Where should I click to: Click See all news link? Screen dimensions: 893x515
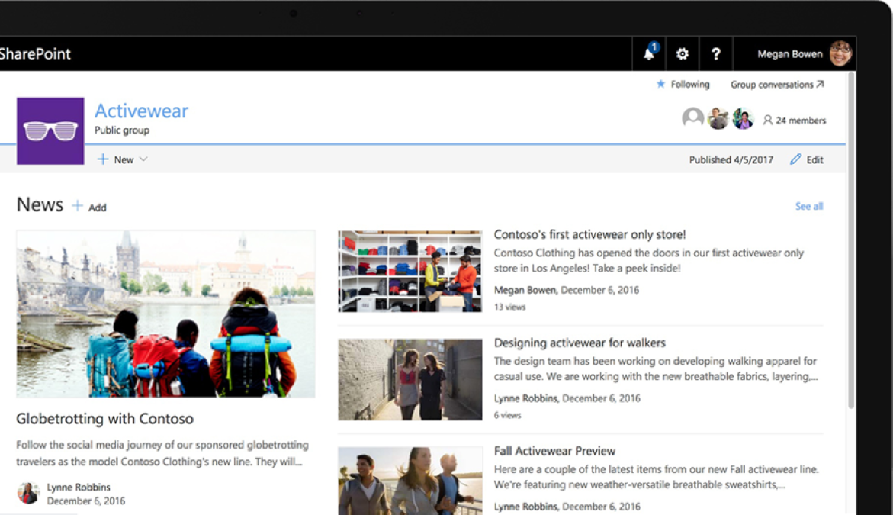pyautogui.click(x=808, y=206)
